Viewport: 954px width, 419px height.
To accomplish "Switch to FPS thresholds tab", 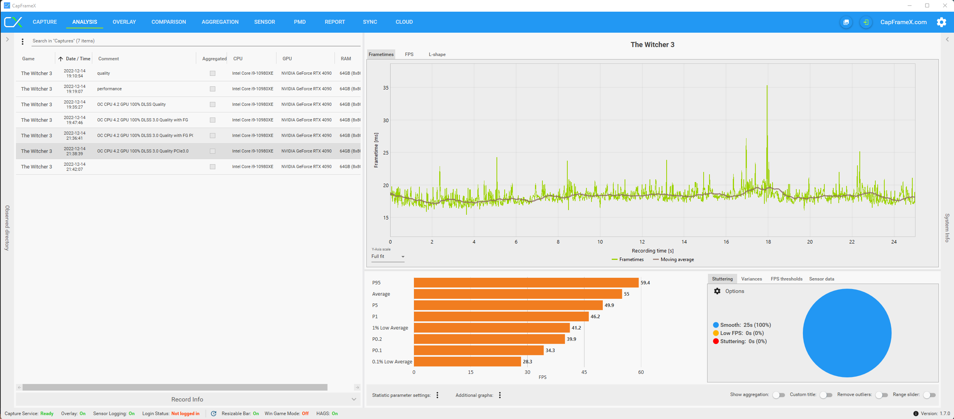I will (x=787, y=279).
